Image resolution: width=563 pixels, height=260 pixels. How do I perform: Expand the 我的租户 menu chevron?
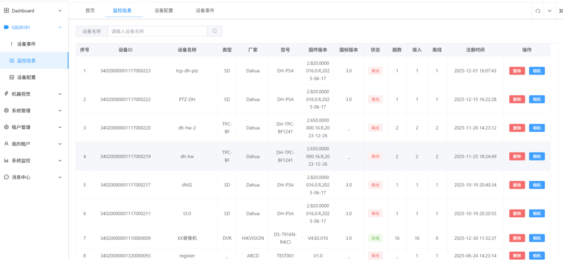60,144
